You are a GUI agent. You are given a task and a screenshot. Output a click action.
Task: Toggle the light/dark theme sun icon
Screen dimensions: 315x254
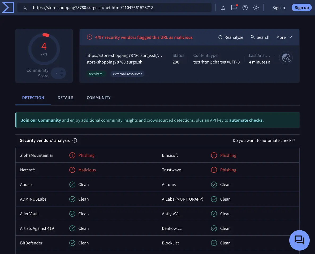coord(256,8)
